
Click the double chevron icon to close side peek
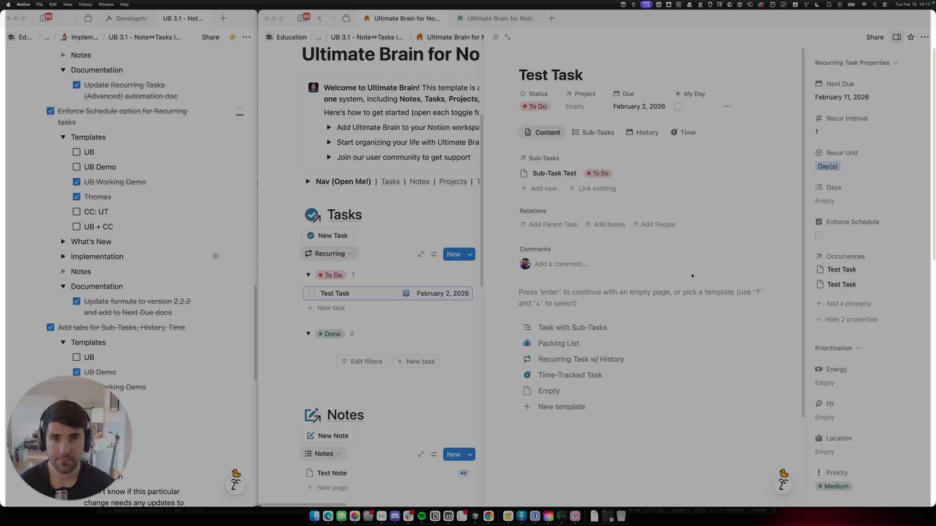pyautogui.click(x=495, y=37)
